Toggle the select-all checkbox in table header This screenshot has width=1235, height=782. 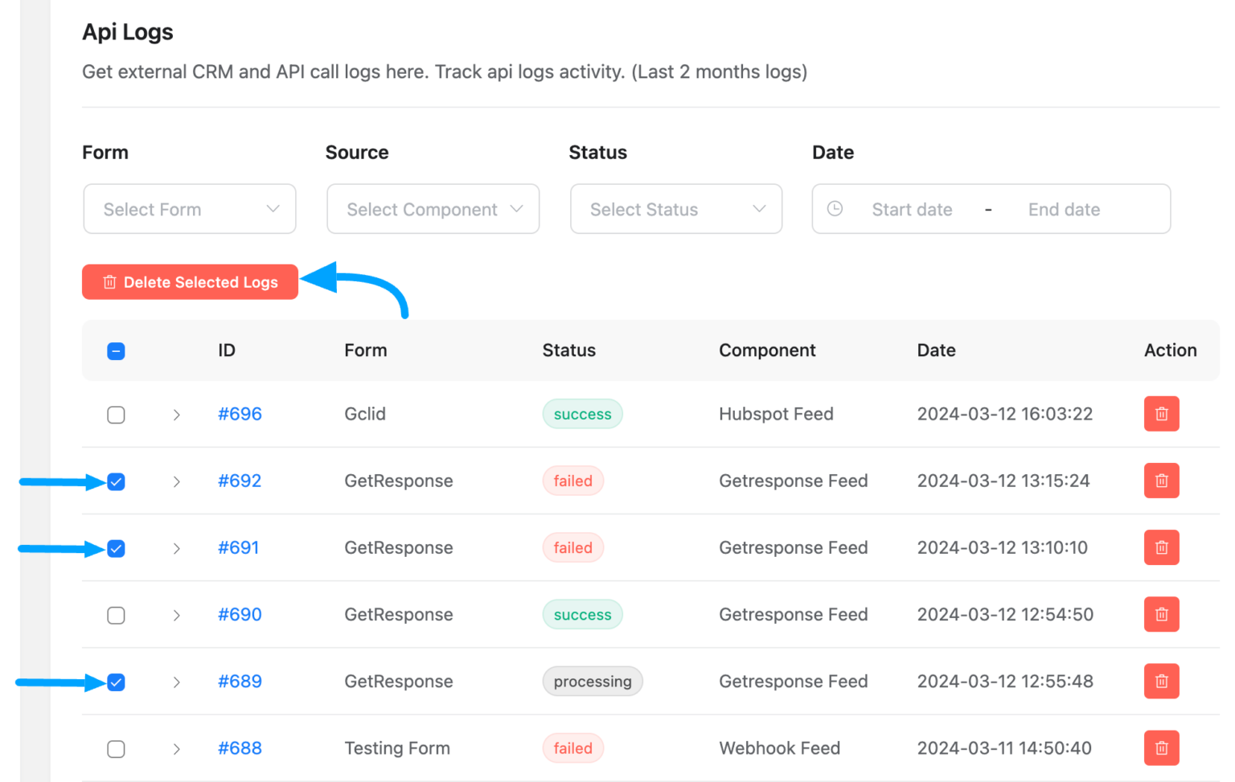pyautogui.click(x=116, y=351)
